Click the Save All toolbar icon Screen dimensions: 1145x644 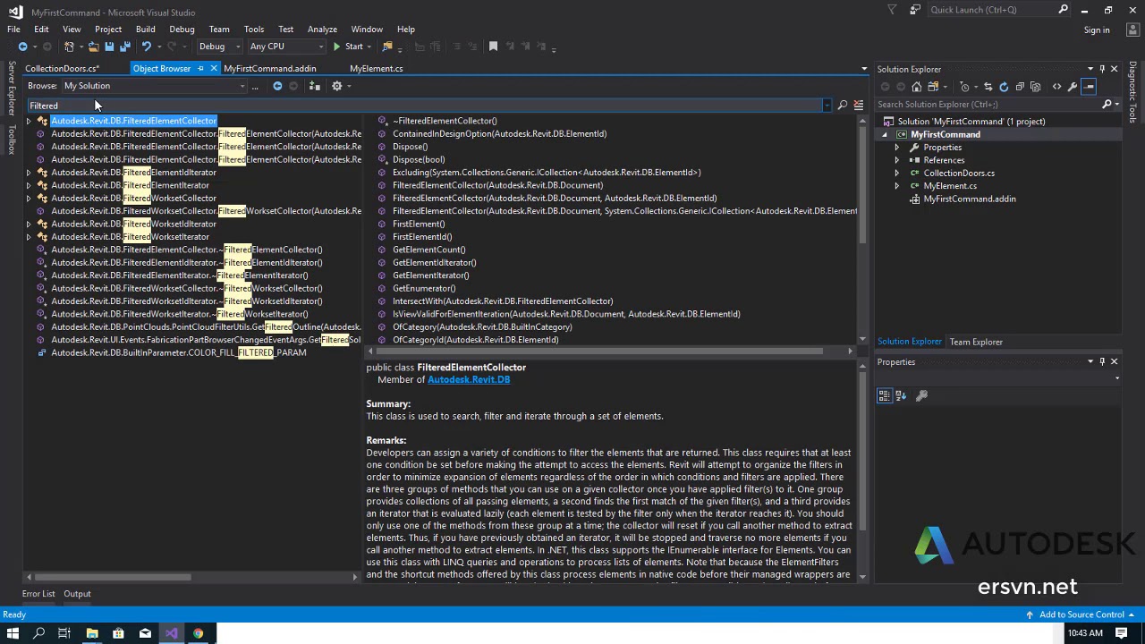[124, 47]
